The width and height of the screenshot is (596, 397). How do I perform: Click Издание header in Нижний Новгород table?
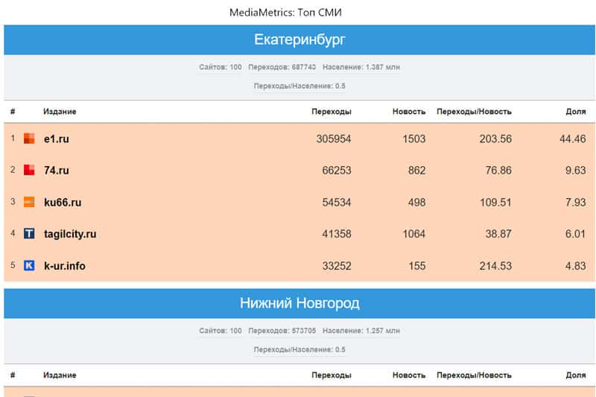pos(60,375)
